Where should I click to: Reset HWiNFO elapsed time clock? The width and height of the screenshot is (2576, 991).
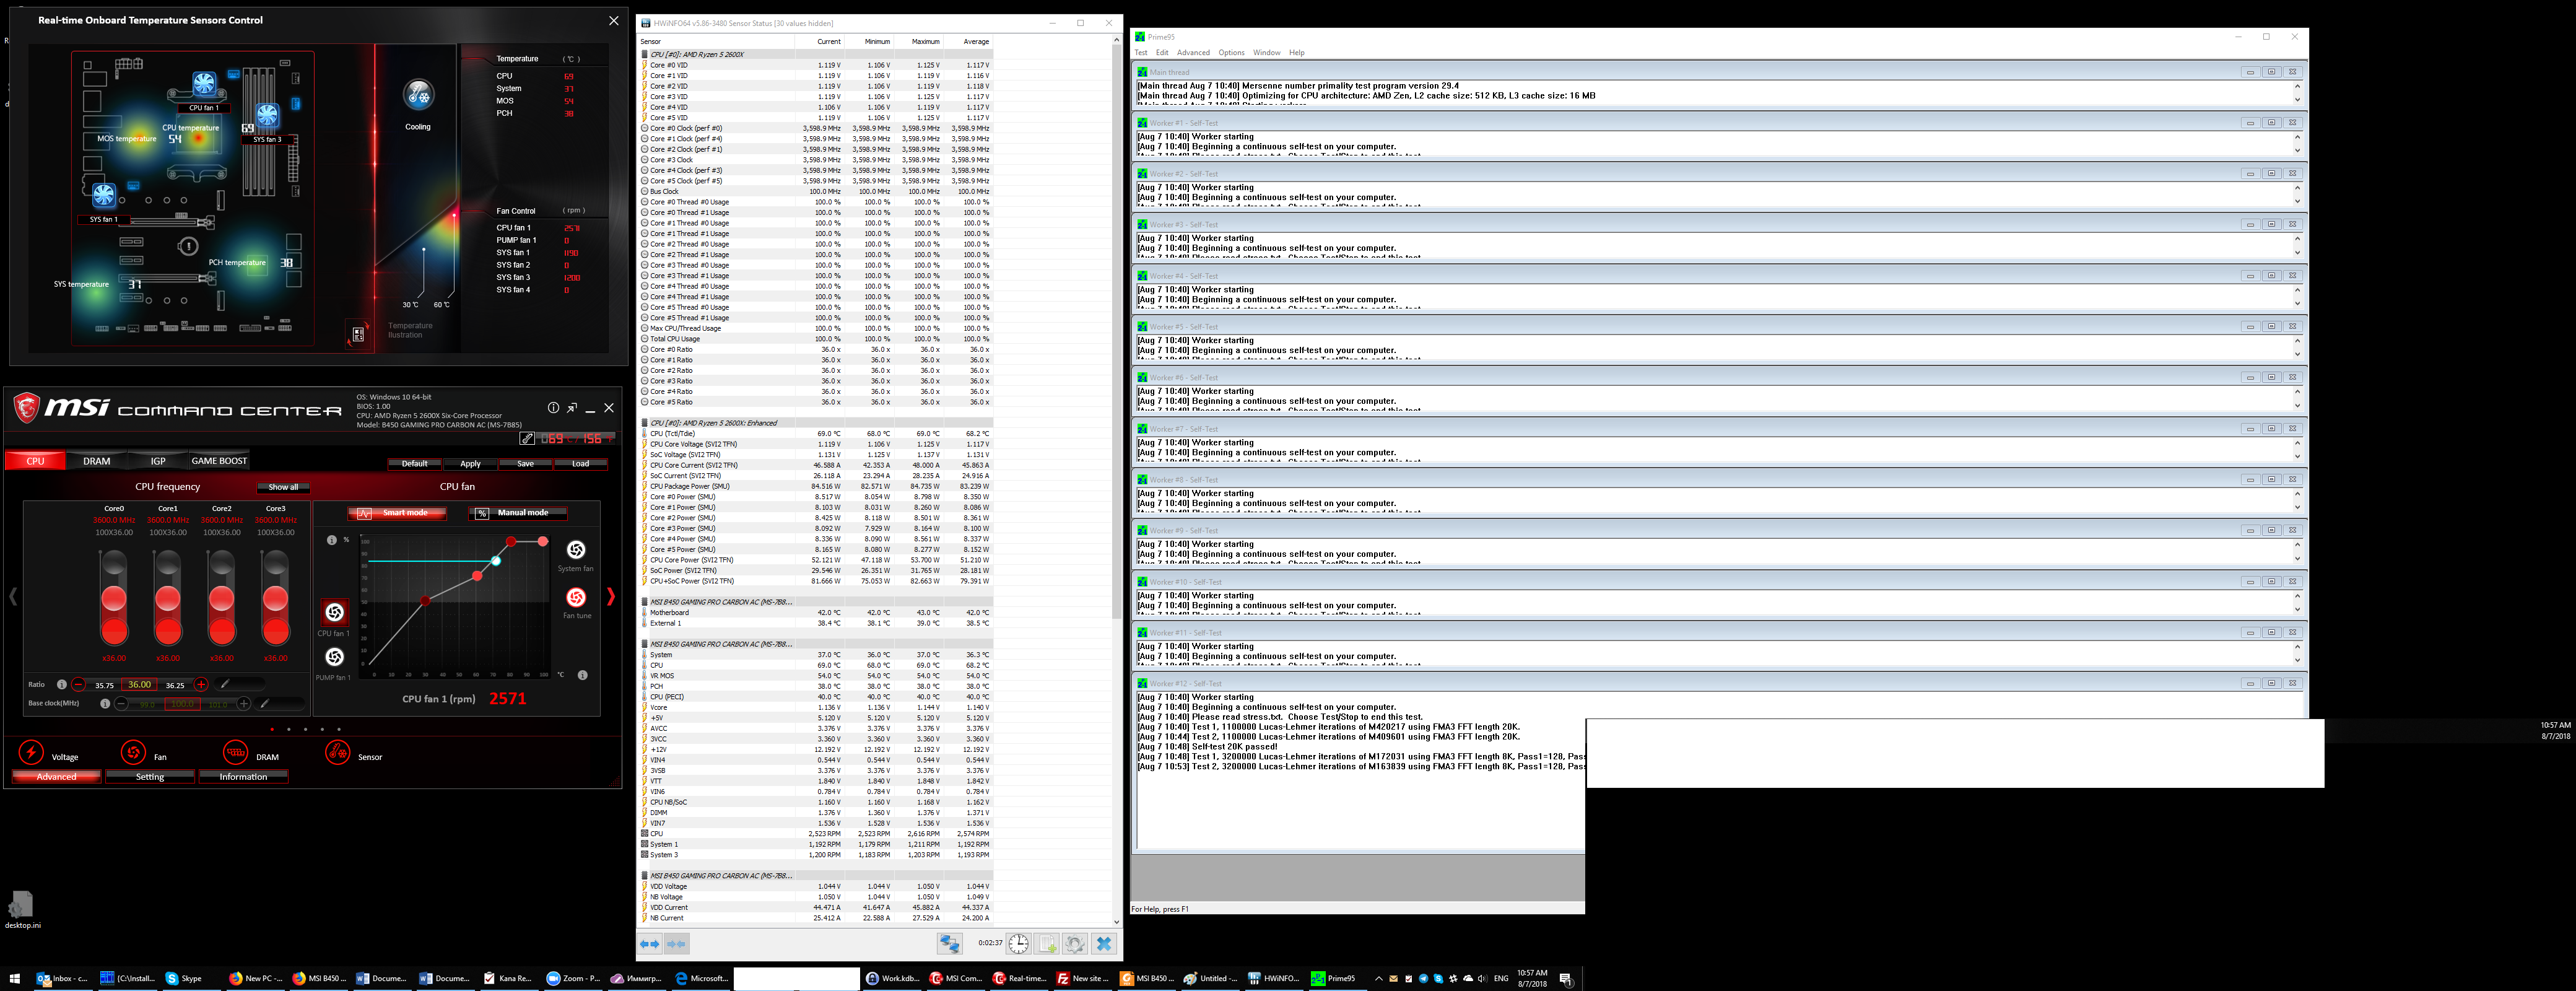click(x=1018, y=943)
